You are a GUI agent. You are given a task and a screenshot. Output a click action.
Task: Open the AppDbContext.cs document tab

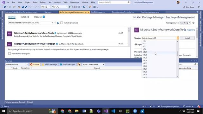[98, 12]
